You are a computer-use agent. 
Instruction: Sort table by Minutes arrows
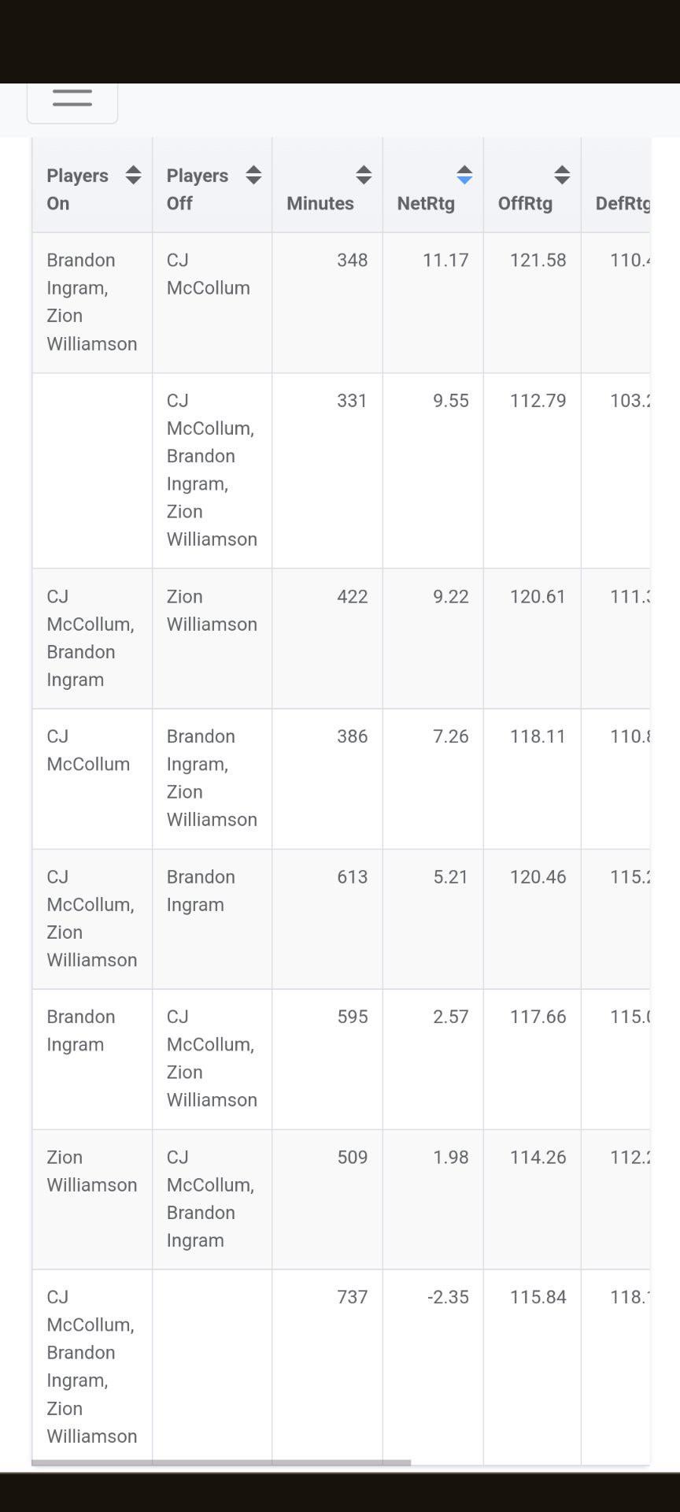pyautogui.click(x=364, y=175)
